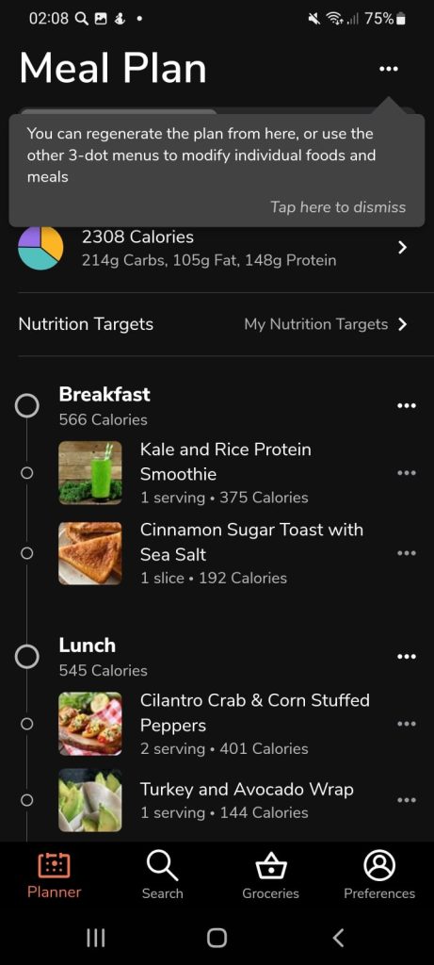The image size is (434, 965).
Task: Open the Preferences tab
Action: (379, 875)
